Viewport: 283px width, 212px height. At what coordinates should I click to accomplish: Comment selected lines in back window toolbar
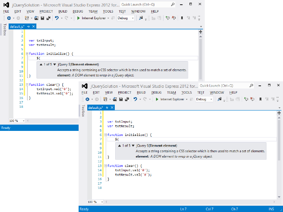(x=168, y=18)
